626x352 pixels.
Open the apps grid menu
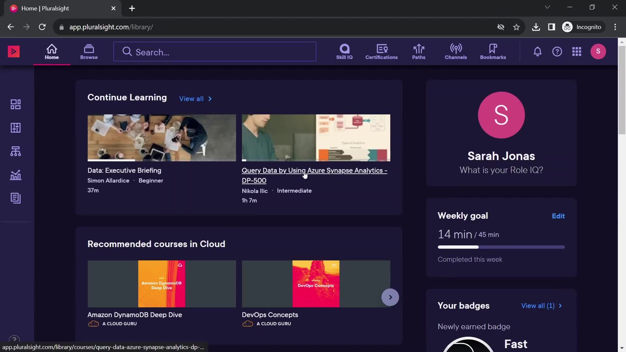[x=577, y=51]
